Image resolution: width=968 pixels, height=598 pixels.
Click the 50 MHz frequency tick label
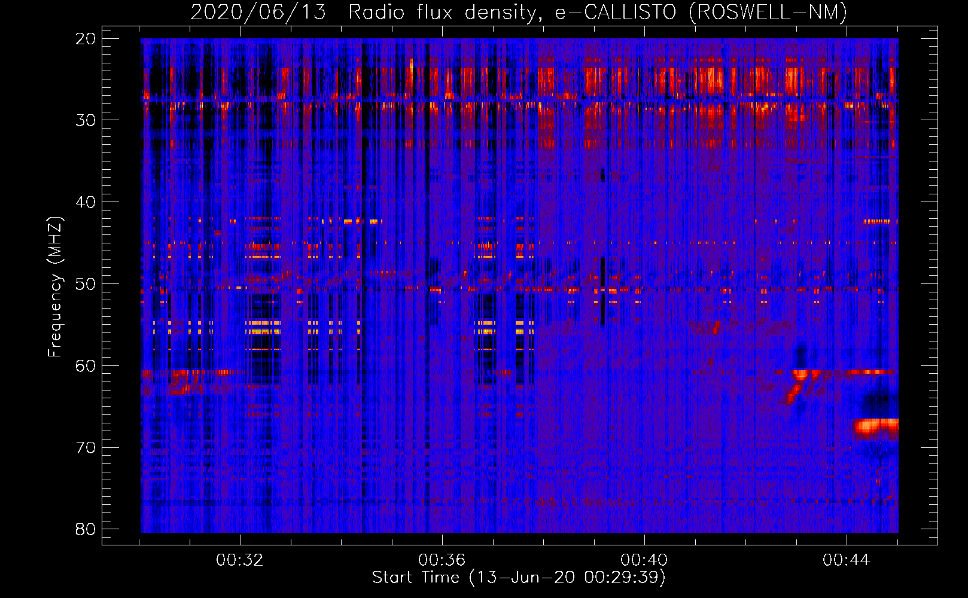click(86, 284)
